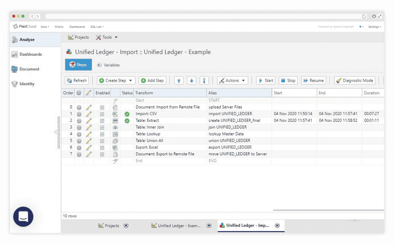Open the Analyze section in sidebar

pyautogui.click(x=35, y=40)
